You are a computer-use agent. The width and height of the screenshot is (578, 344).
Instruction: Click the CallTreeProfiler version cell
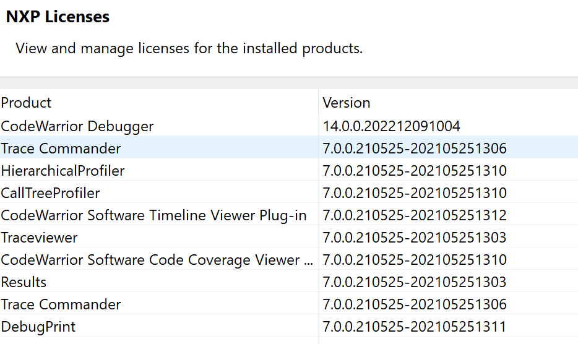[x=415, y=193]
